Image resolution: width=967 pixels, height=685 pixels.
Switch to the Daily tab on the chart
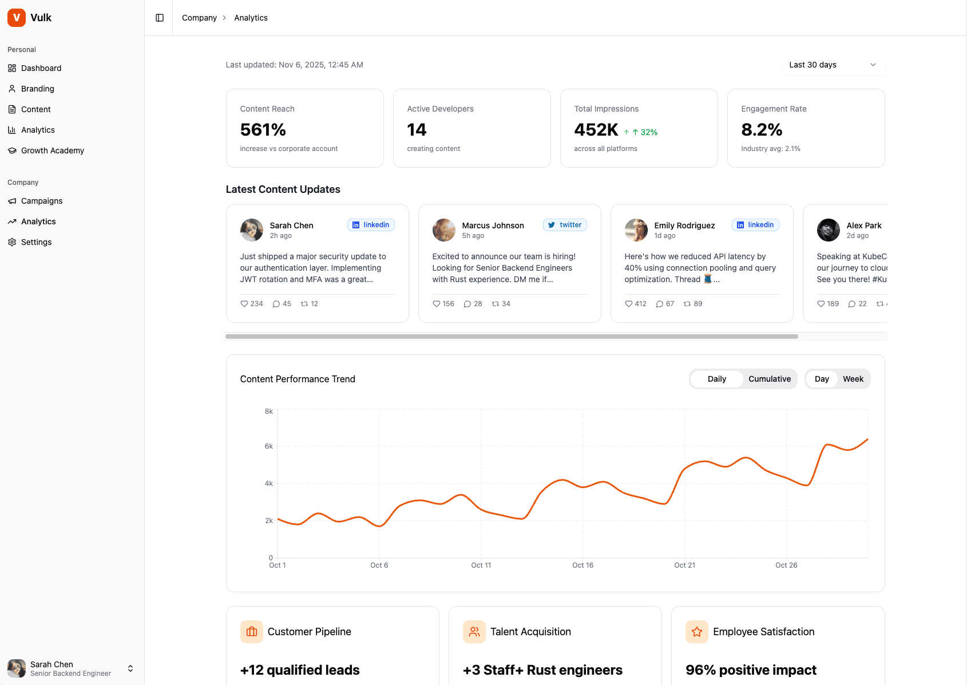pos(717,379)
